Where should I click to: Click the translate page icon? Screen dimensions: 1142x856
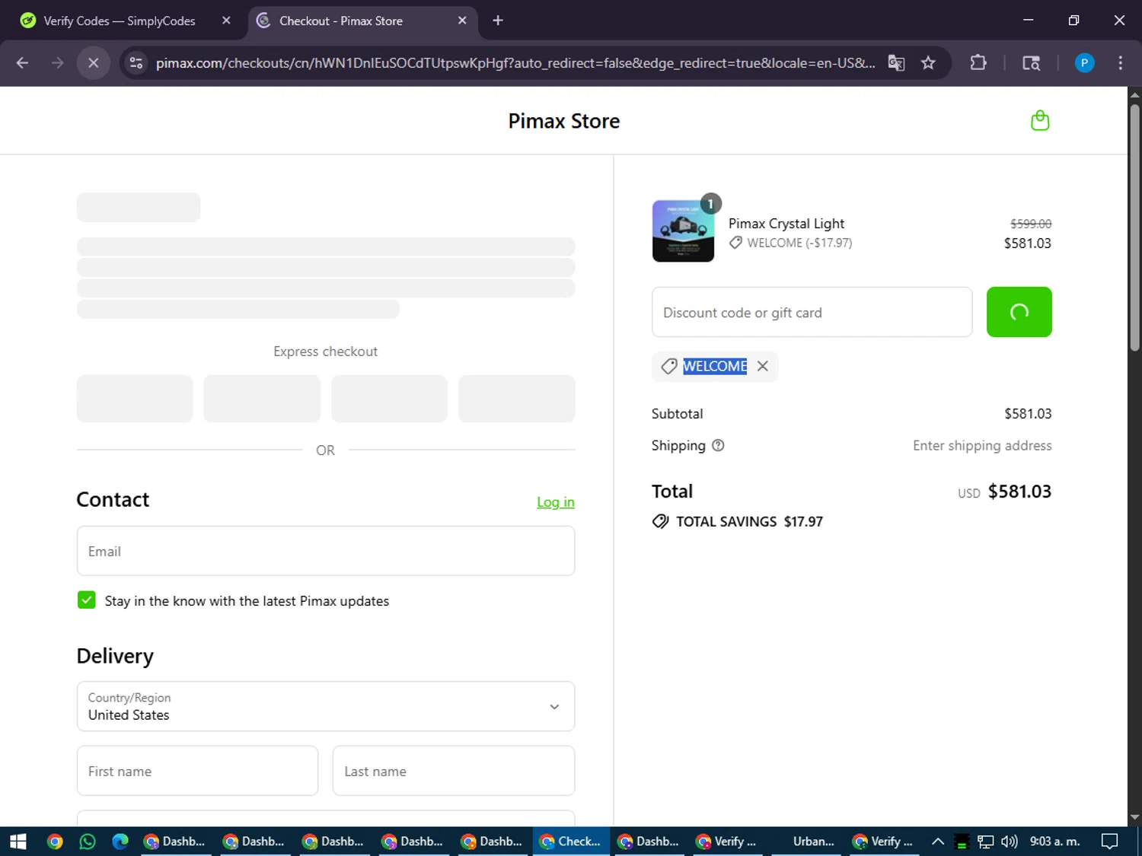[x=896, y=62]
